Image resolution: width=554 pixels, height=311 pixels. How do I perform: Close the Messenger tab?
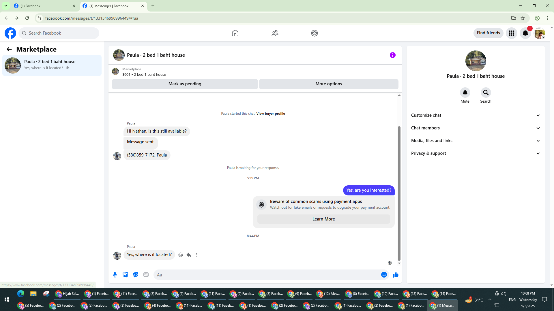point(143,6)
